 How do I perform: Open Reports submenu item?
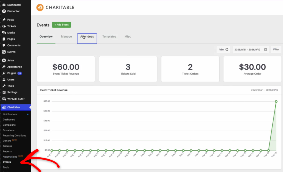point(7,151)
